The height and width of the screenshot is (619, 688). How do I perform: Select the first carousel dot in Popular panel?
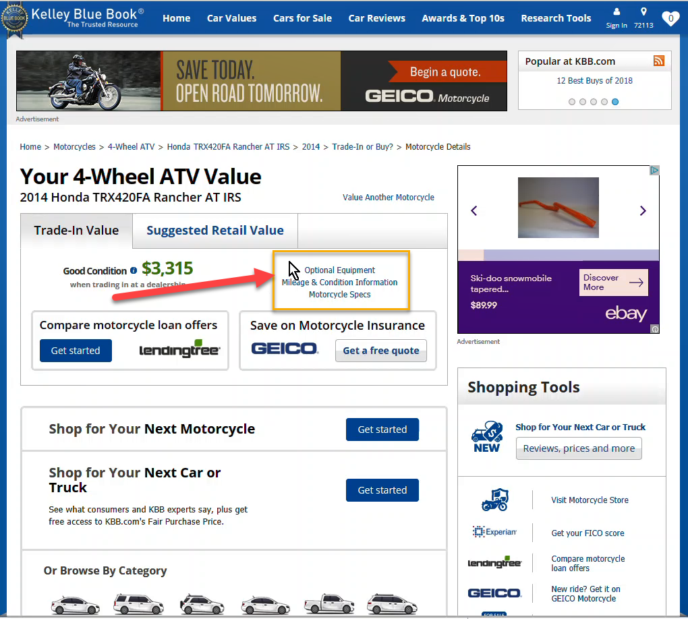(x=572, y=102)
